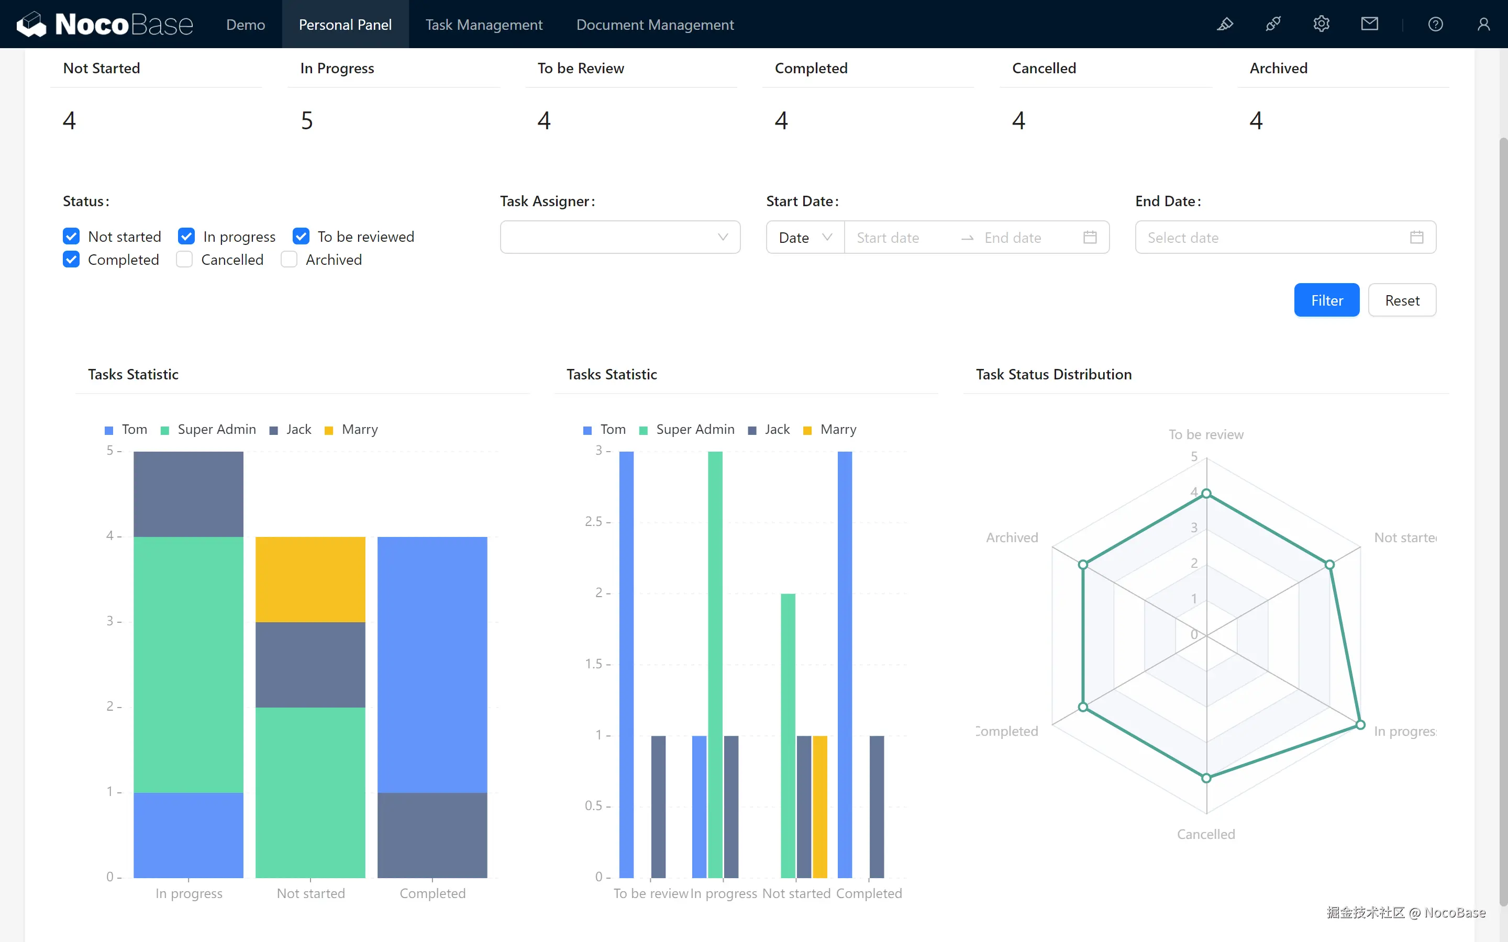This screenshot has width=1508, height=942.
Task: Enable the Cancelled status checkbox
Action: tap(184, 259)
